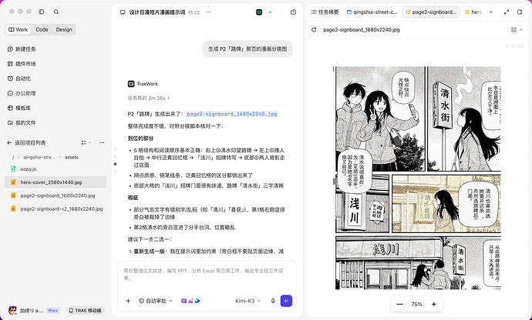Click the pink image skill icon
This screenshot has height=320, width=532.
pos(190,301)
